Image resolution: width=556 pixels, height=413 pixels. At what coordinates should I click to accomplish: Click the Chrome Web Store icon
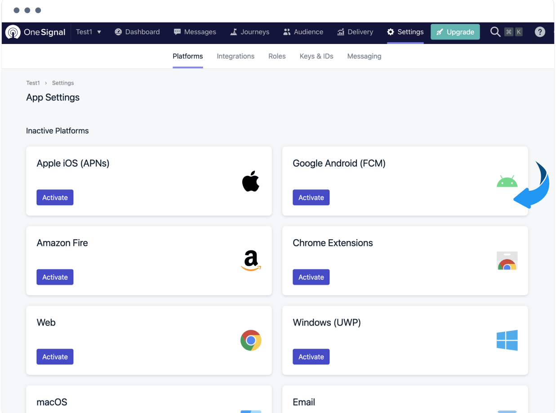(x=507, y=261)
